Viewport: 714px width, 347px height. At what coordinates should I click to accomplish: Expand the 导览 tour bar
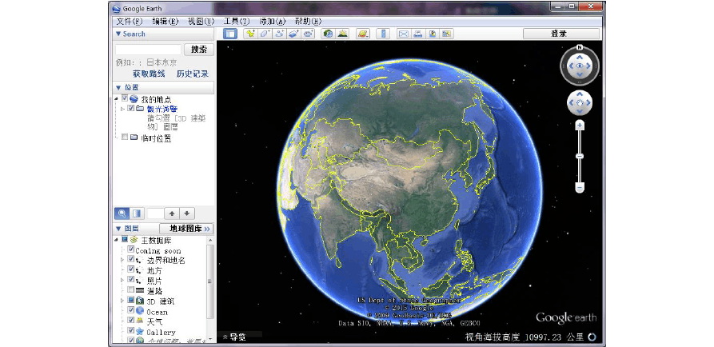click(234, 337)
